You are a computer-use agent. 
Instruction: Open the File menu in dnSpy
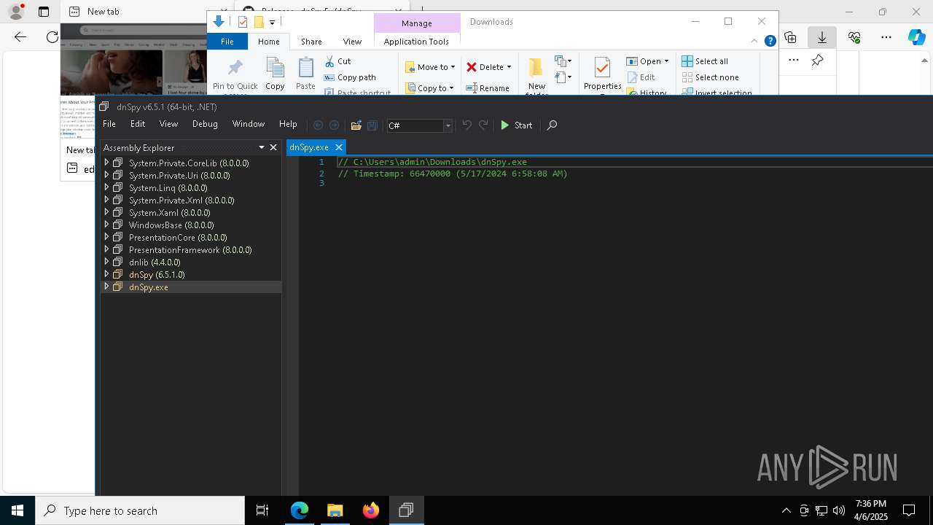109,124
